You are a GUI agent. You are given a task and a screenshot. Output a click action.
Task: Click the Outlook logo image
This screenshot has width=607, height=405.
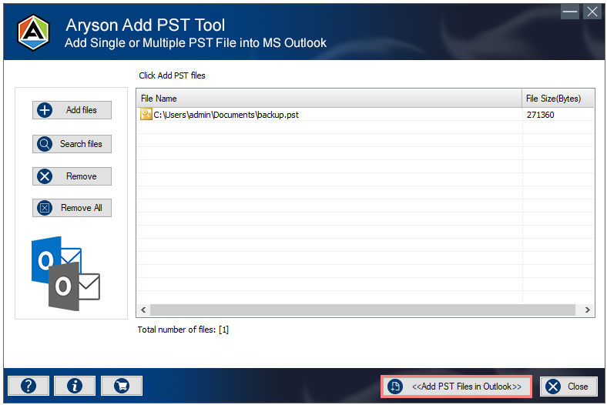pos(65,273)
